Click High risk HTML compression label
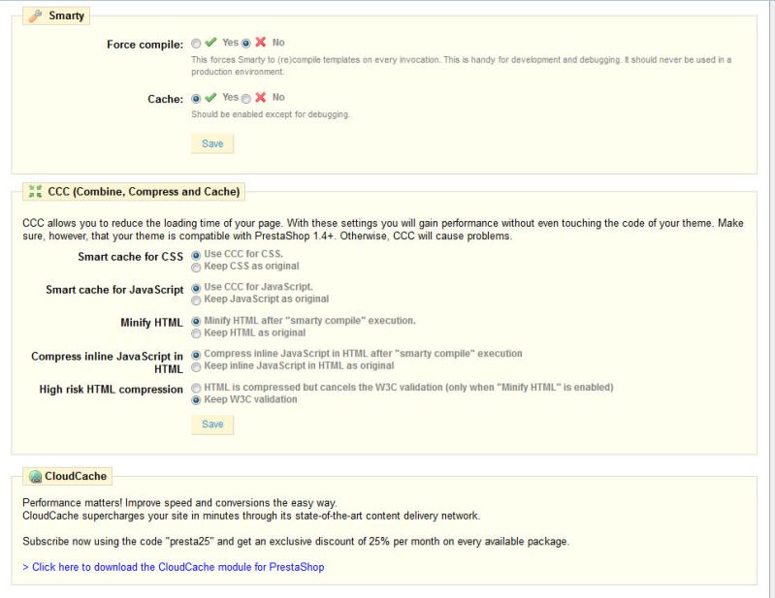Screen dimensions: 775x598 coord(112,390)
